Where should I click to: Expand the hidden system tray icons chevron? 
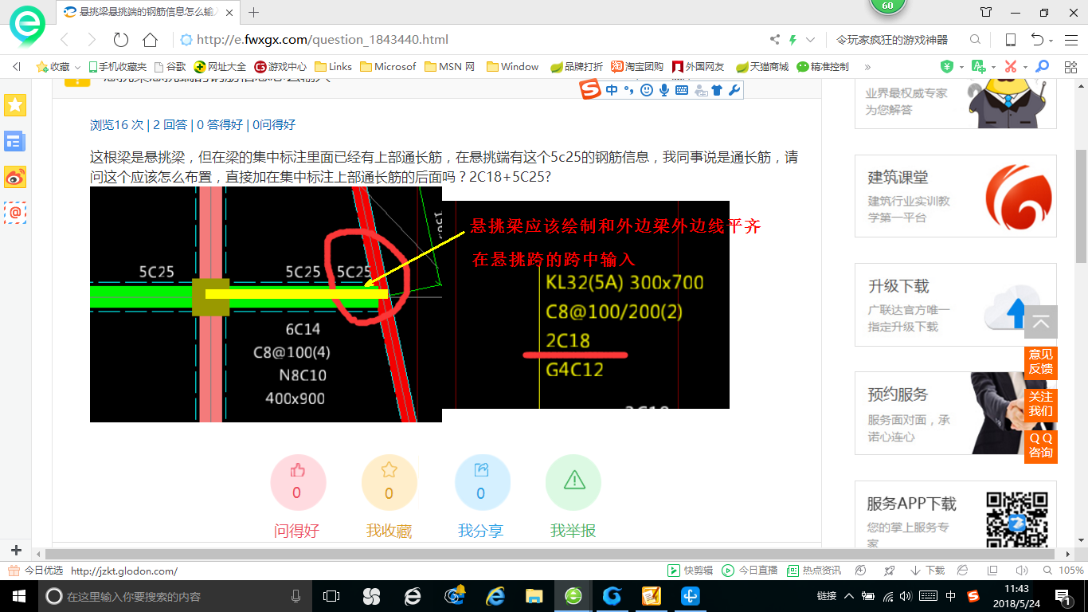[x=849, y=596]
